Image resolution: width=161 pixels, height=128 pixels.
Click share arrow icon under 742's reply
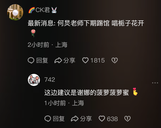[75, 119]
